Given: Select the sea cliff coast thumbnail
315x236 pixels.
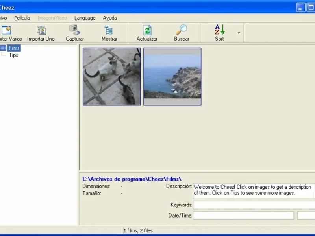Looking at the screenshot, I should (172, 76).
